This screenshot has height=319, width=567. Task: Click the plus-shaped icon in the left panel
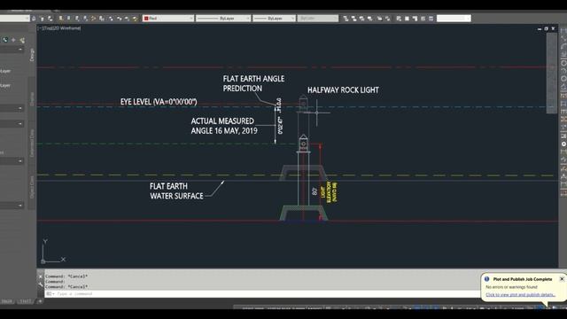(14, 40)
